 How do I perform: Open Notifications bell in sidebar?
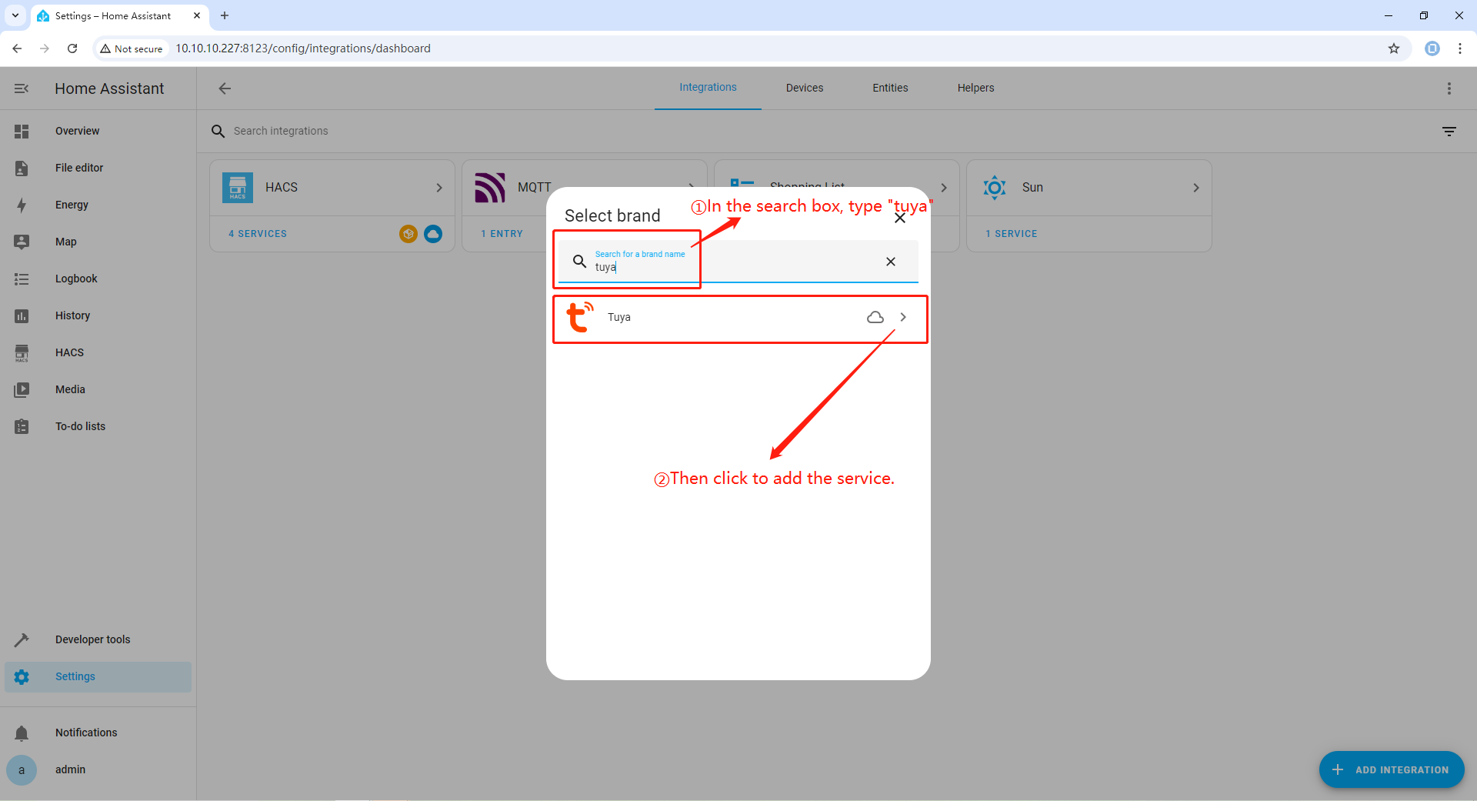(x=22, y=733)
